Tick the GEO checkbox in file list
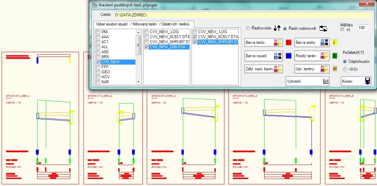The width and height of the screenshot is (377, 186). point(98,72)
